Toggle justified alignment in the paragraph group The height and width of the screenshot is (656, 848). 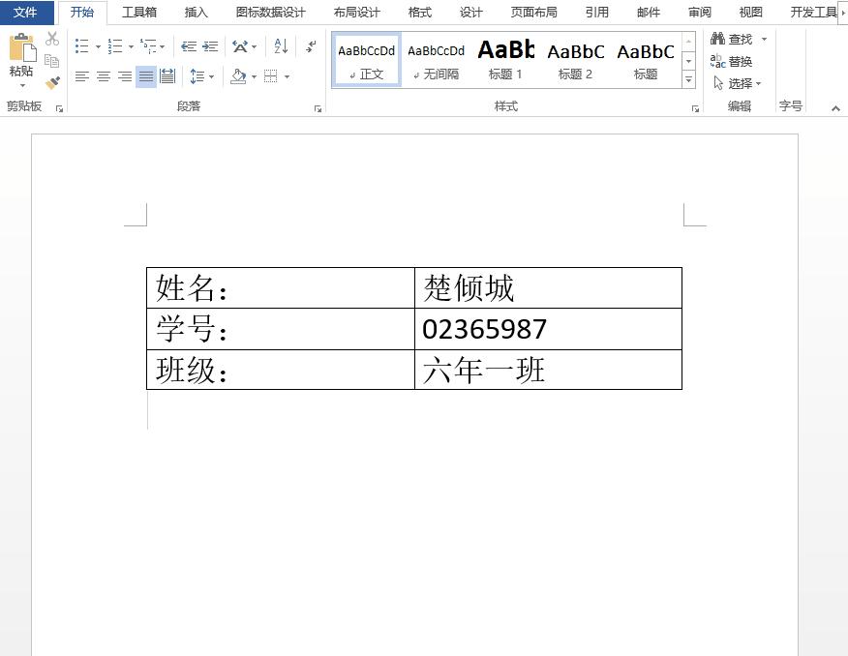click(146, 76)
